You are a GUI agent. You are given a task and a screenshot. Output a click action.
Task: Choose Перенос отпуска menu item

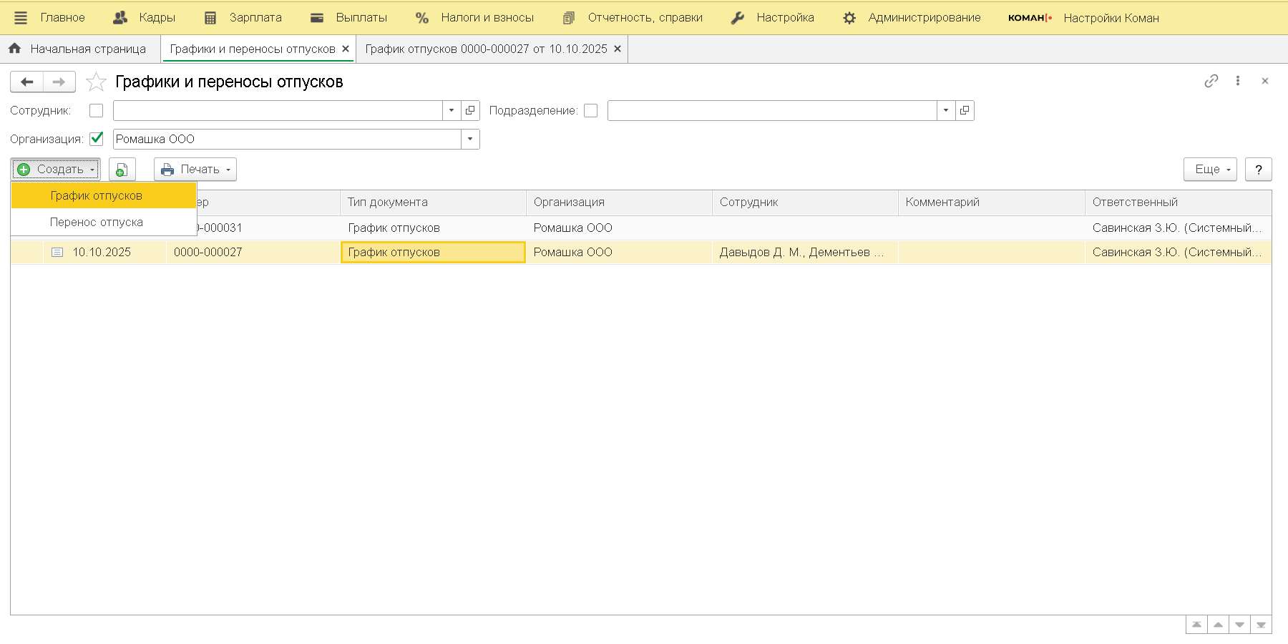pos(97,222)
